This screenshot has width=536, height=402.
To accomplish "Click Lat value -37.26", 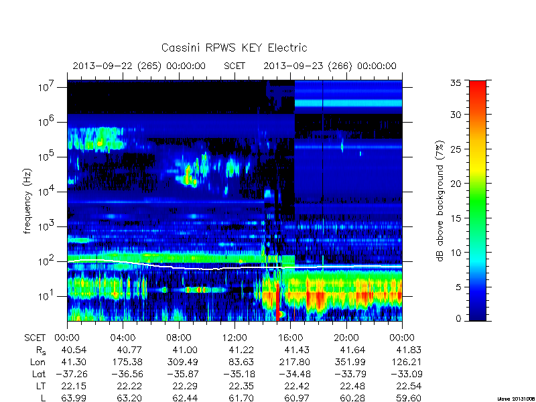I will pyautogui.click(x=72, y=375).
